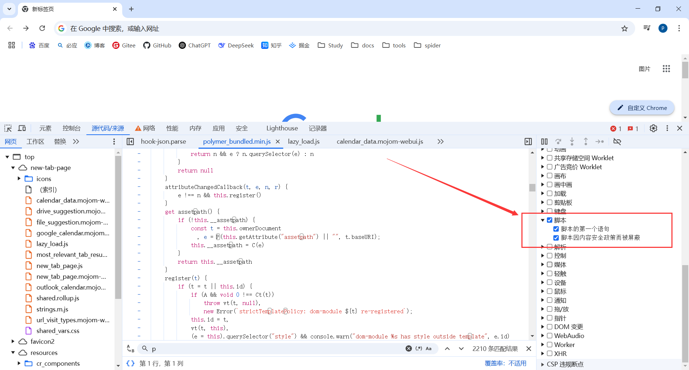The width and height of the screenshot is (689, 370).
Task: Reload the page
Action: (42, 28)
